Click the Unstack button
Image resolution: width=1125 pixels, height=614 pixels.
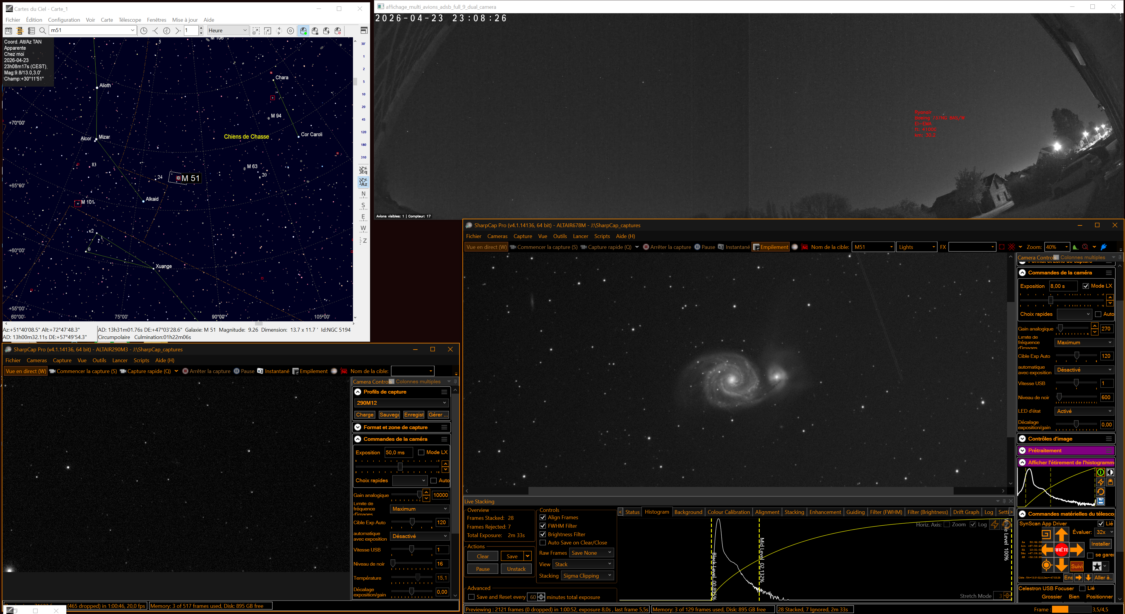tap(516, 569)
